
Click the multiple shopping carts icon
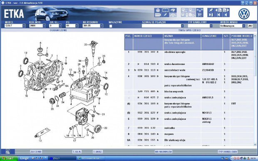200,10
